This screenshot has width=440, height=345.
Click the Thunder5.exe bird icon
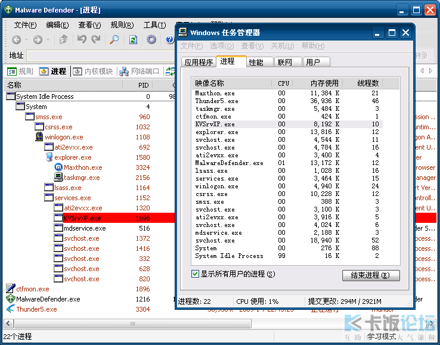10,309
